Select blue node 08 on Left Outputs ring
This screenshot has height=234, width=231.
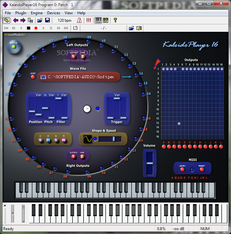coord(66,41)
